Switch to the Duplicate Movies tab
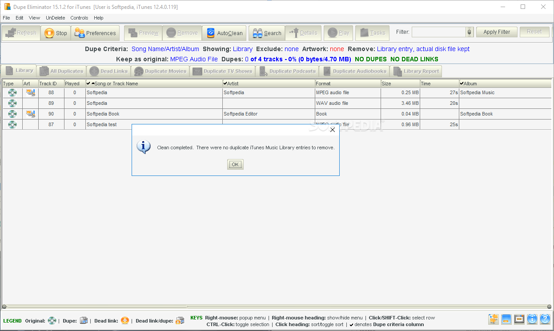 tap(161, 71)
